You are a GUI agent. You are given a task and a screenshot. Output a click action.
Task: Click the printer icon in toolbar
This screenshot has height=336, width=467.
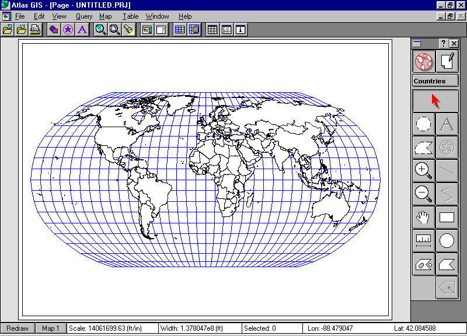[35, 29]
